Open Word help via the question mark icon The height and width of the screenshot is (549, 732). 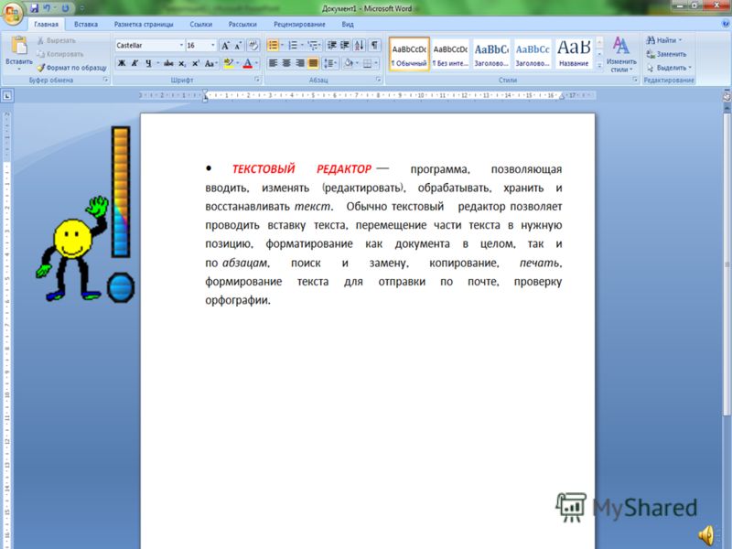click(x=726, y=24)
